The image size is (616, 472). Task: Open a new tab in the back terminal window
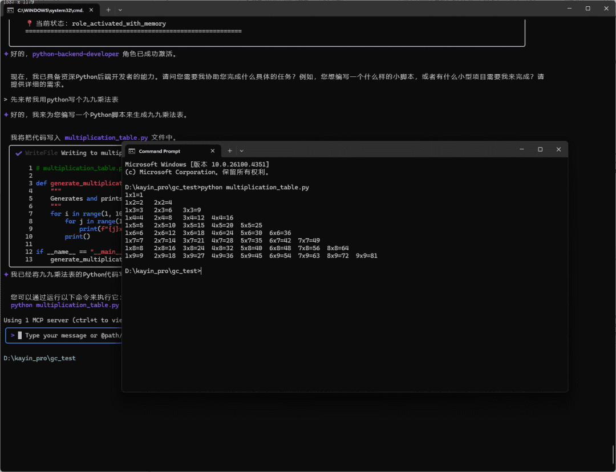pos(108,10)
